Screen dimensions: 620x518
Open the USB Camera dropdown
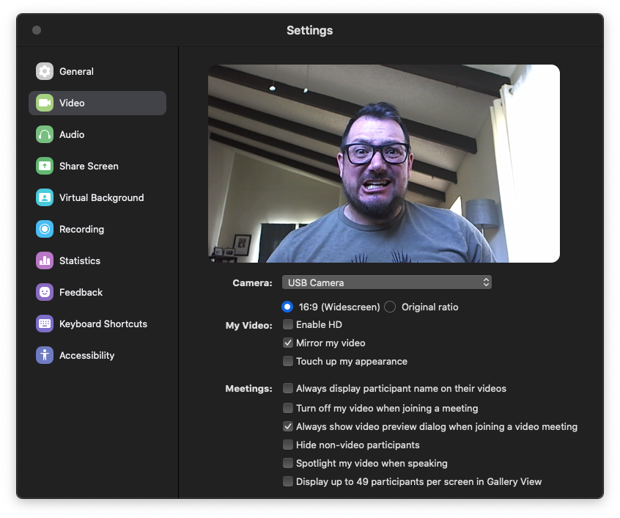point(386,282)
